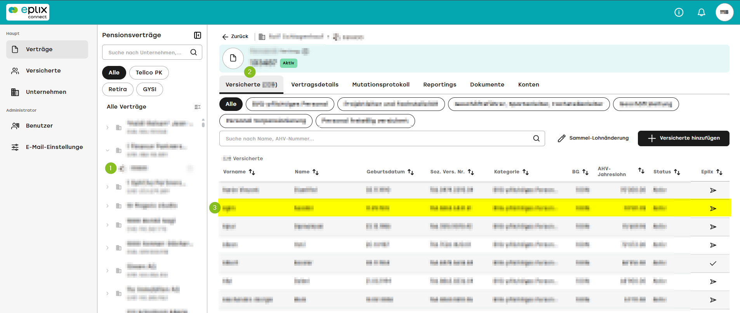Screen dimensions: 740x313
Task: Click the back arrow next to Zurück
Action: click(225, 36)
